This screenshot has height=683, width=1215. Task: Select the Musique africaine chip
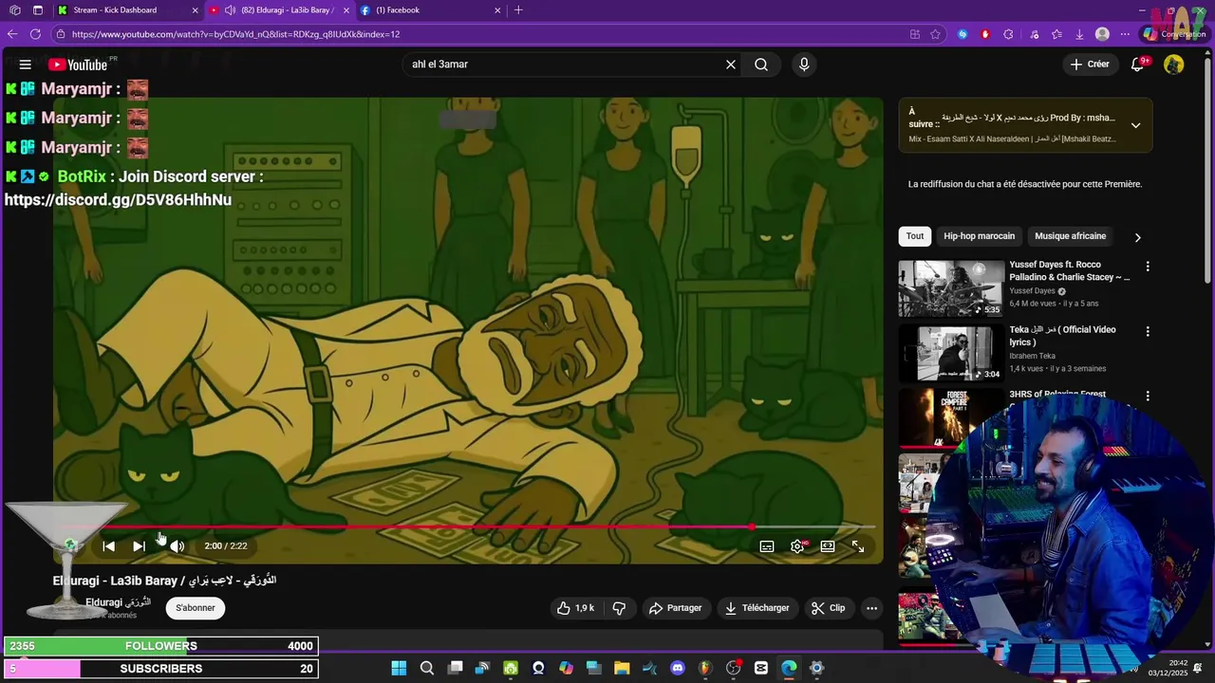click(x=1070, y=236)
